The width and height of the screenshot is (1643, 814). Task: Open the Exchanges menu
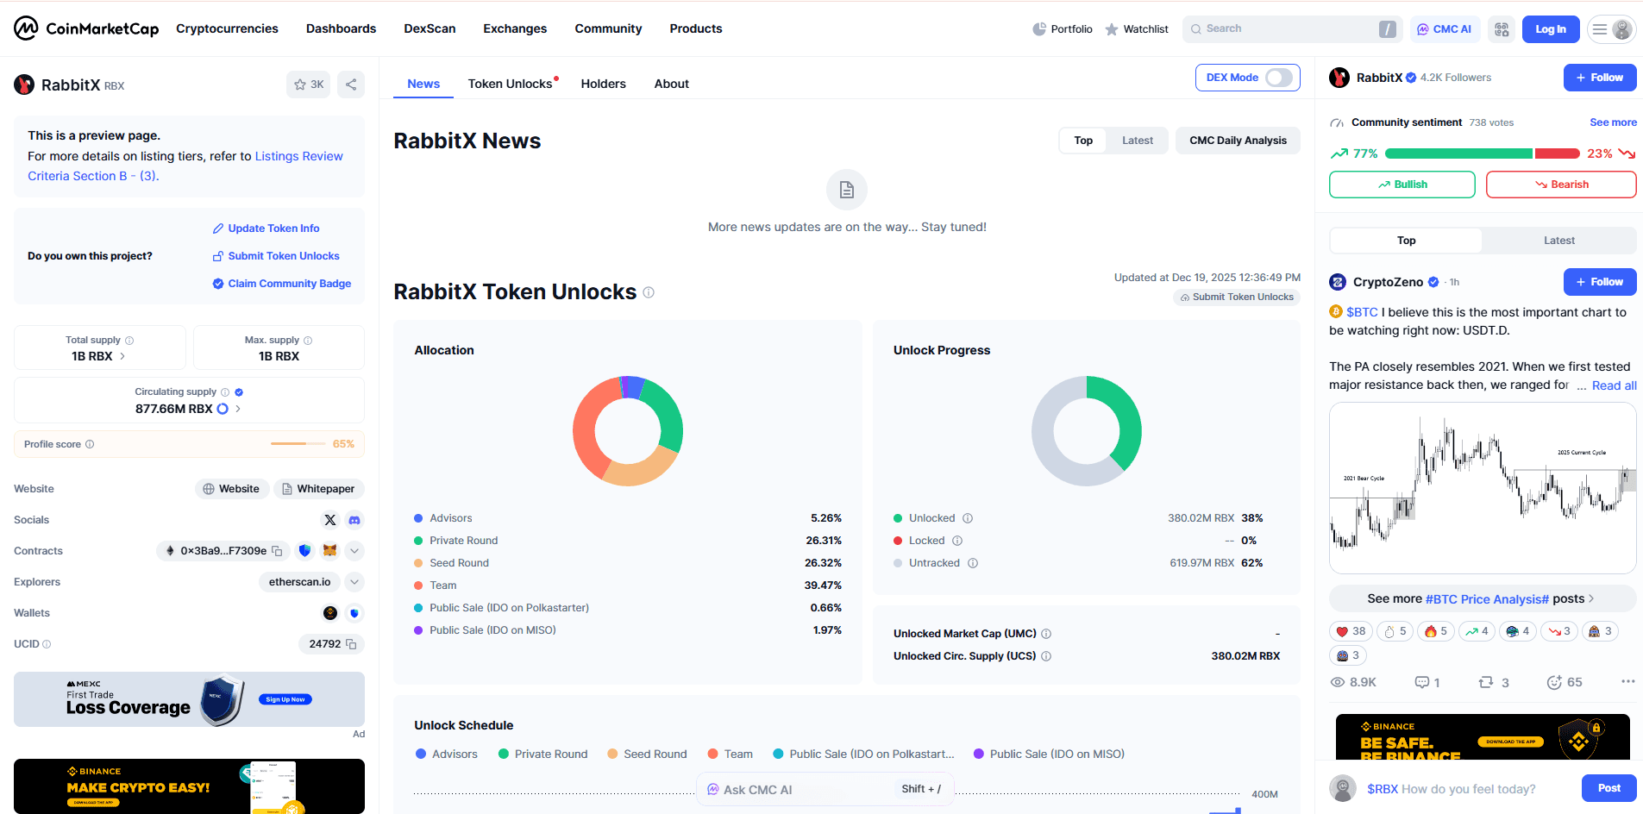pos(515,28)
